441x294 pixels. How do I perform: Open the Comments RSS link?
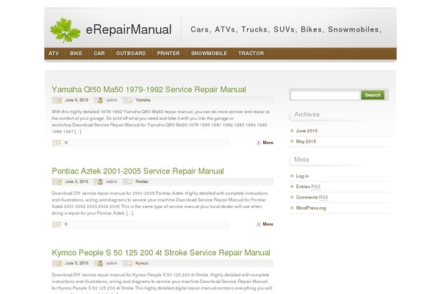(x=312, y=197)
